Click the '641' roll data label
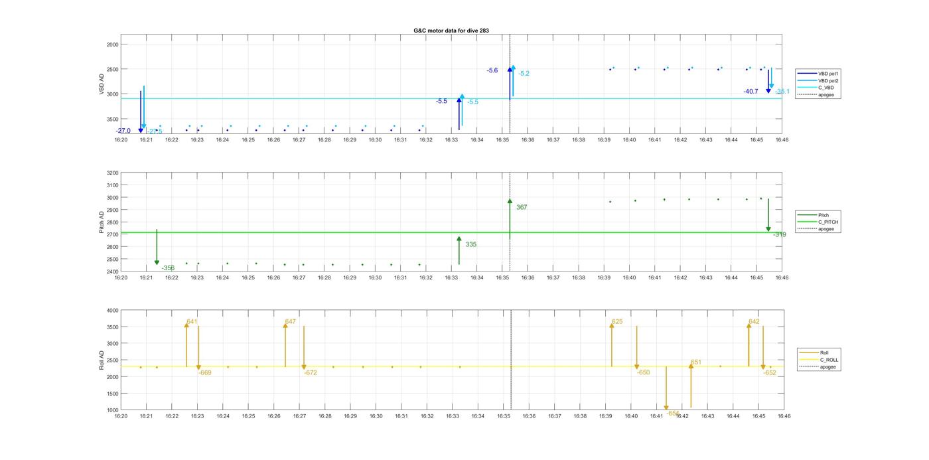Viewport: 929px width, 460px height. [x=192, y=321]
